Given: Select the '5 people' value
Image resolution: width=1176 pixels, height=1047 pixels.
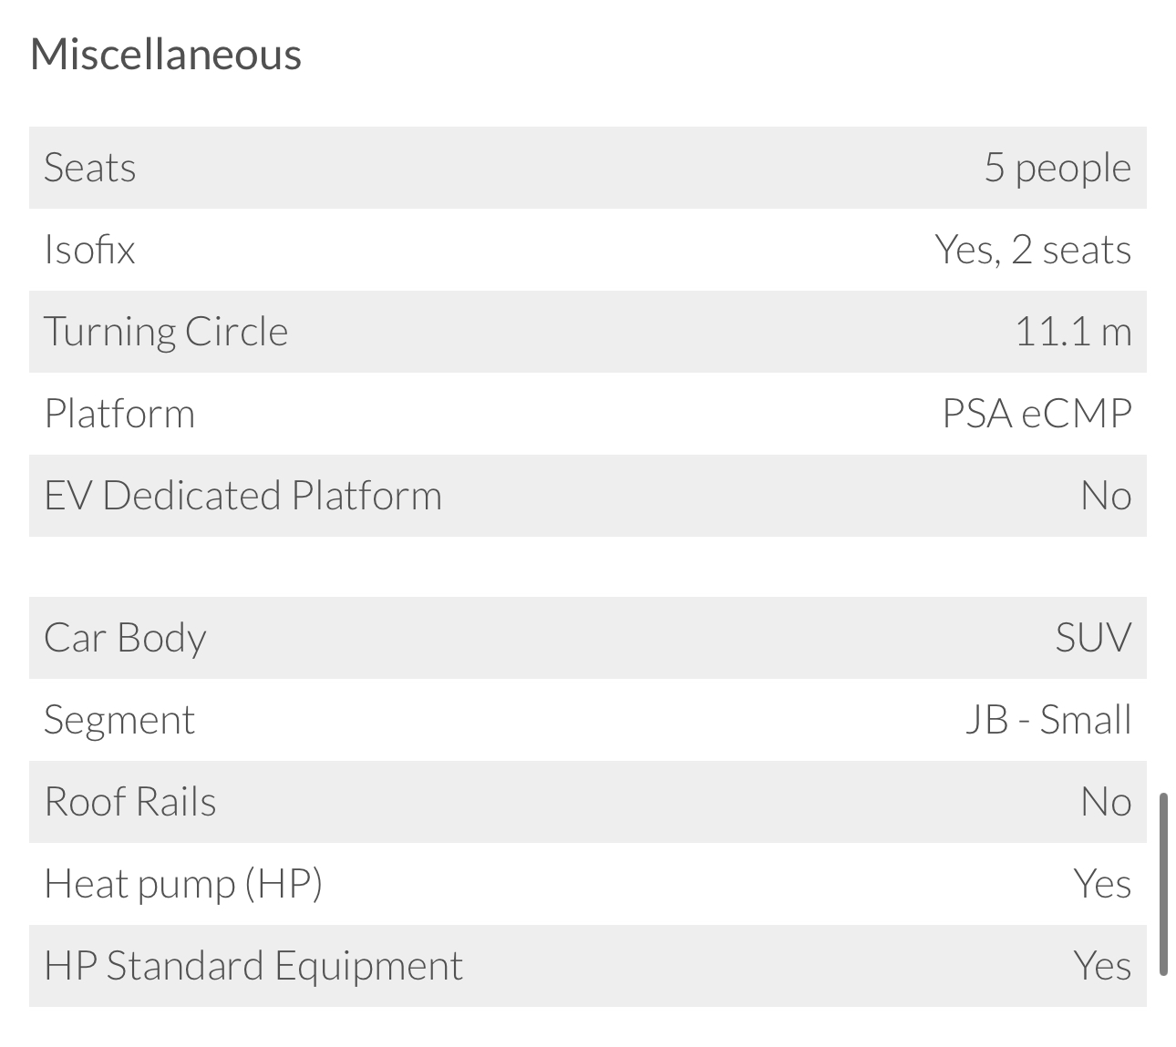Looking at the screenshot, I should tap(1057, 168).
